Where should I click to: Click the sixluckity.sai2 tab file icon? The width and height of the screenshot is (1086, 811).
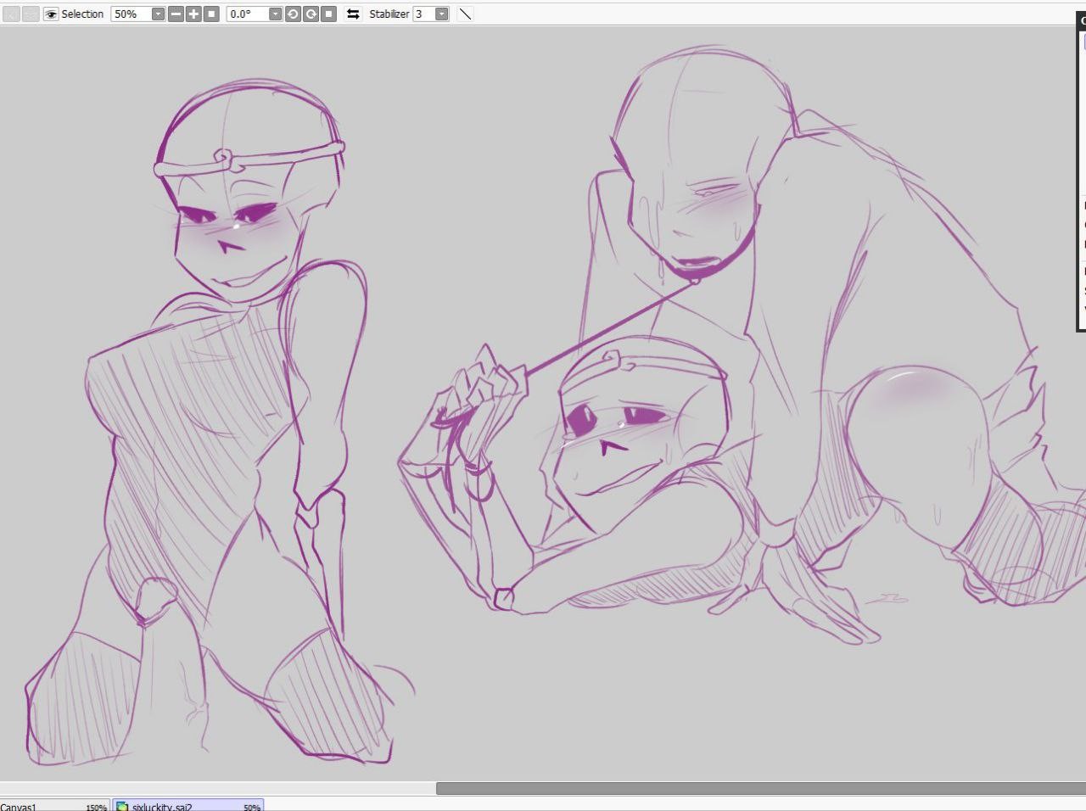point(122,806)
